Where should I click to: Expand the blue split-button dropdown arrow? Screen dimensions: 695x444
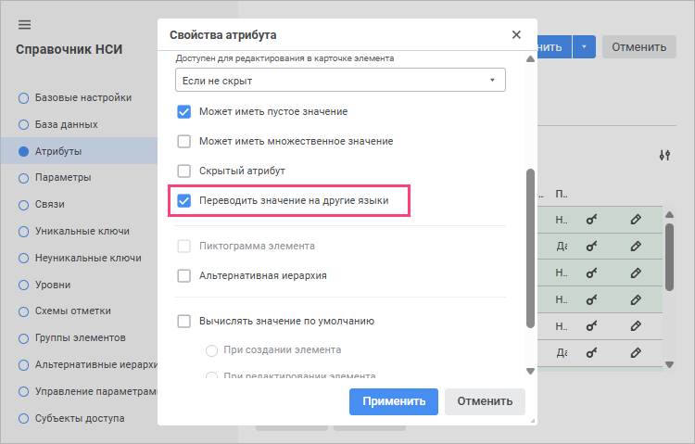584,47
